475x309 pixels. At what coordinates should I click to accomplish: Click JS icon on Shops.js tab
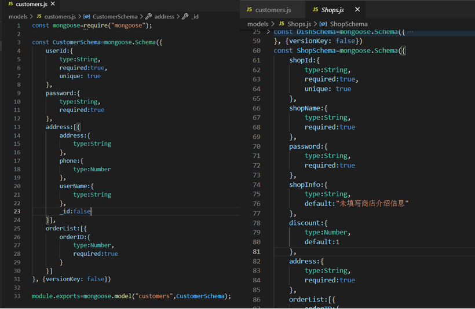tap(315, 9)
